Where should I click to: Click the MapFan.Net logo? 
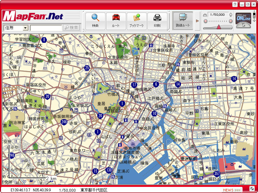pos(33,16)
